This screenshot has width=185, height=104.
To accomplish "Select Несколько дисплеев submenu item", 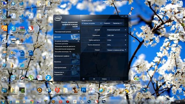I will click(x=61, y=44).
